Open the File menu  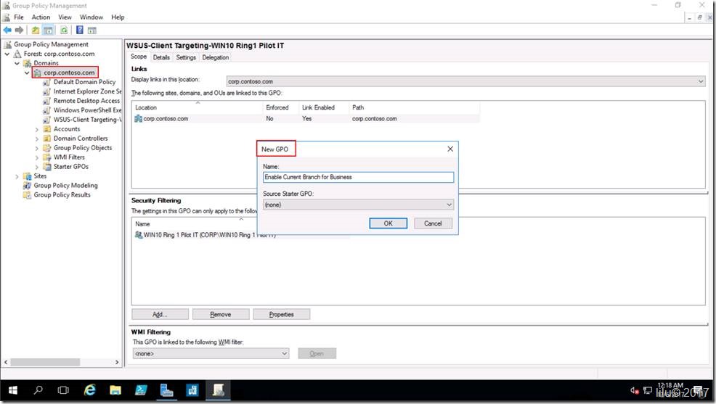pyautogui.click(x=19, y=17)
